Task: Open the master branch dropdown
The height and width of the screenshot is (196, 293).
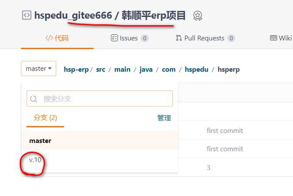Action: coord(38,69)
